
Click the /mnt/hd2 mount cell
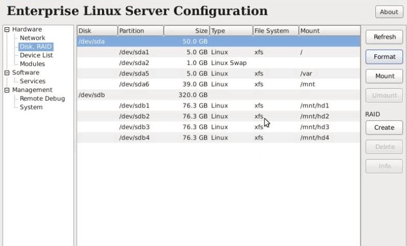coord(315,116)
